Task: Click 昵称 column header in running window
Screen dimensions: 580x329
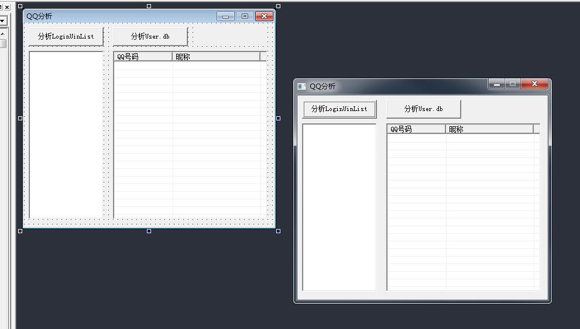Action: [x=489, y=129]
